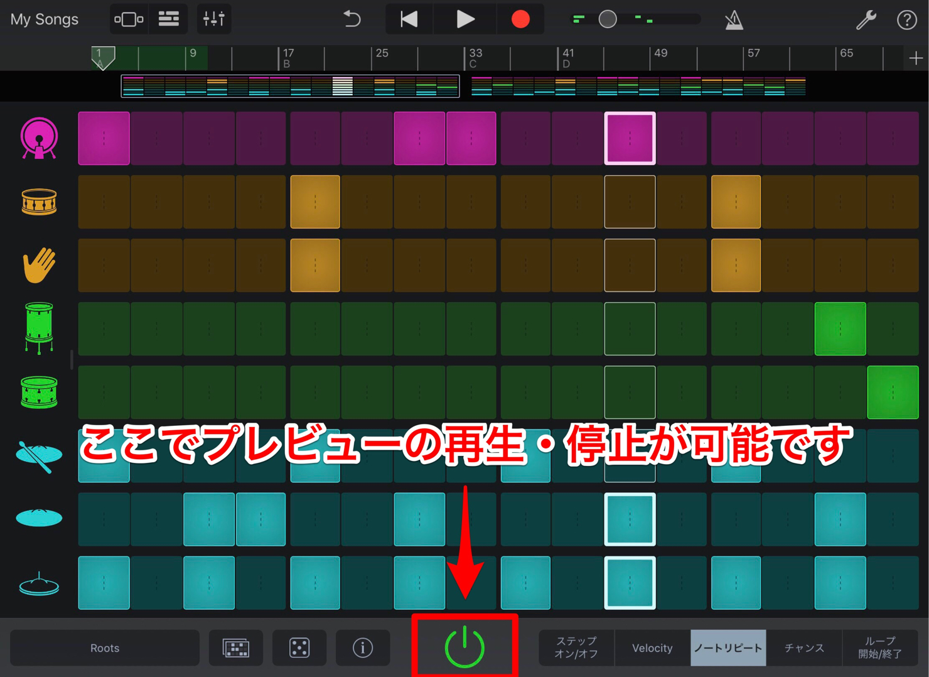Open help question mark icon
This screenshot has height=677, width=929.
coord(906,19)
